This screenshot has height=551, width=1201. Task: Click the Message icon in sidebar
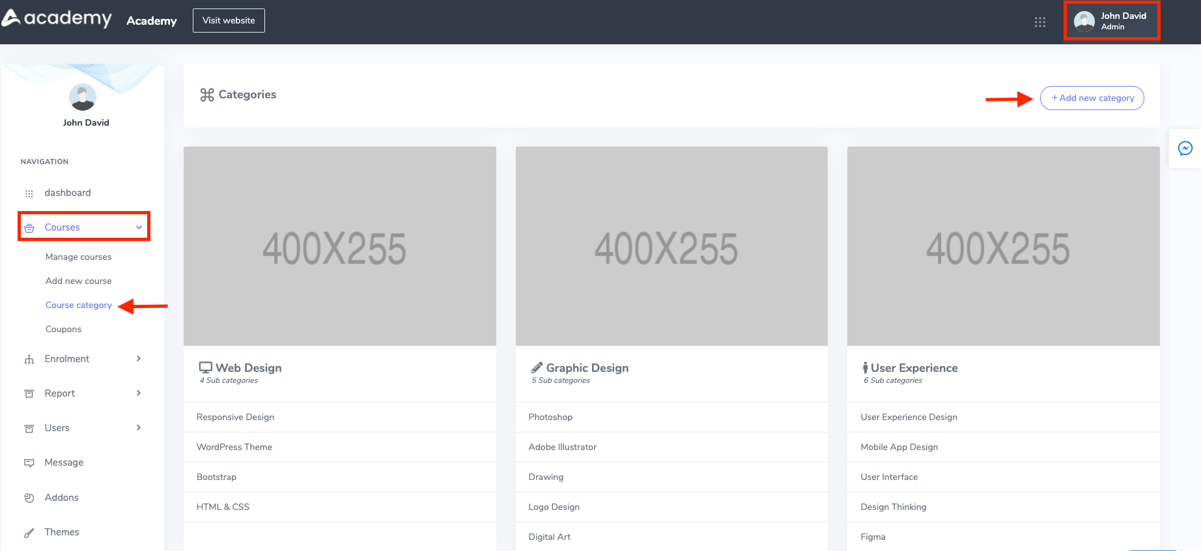point(29,463)
